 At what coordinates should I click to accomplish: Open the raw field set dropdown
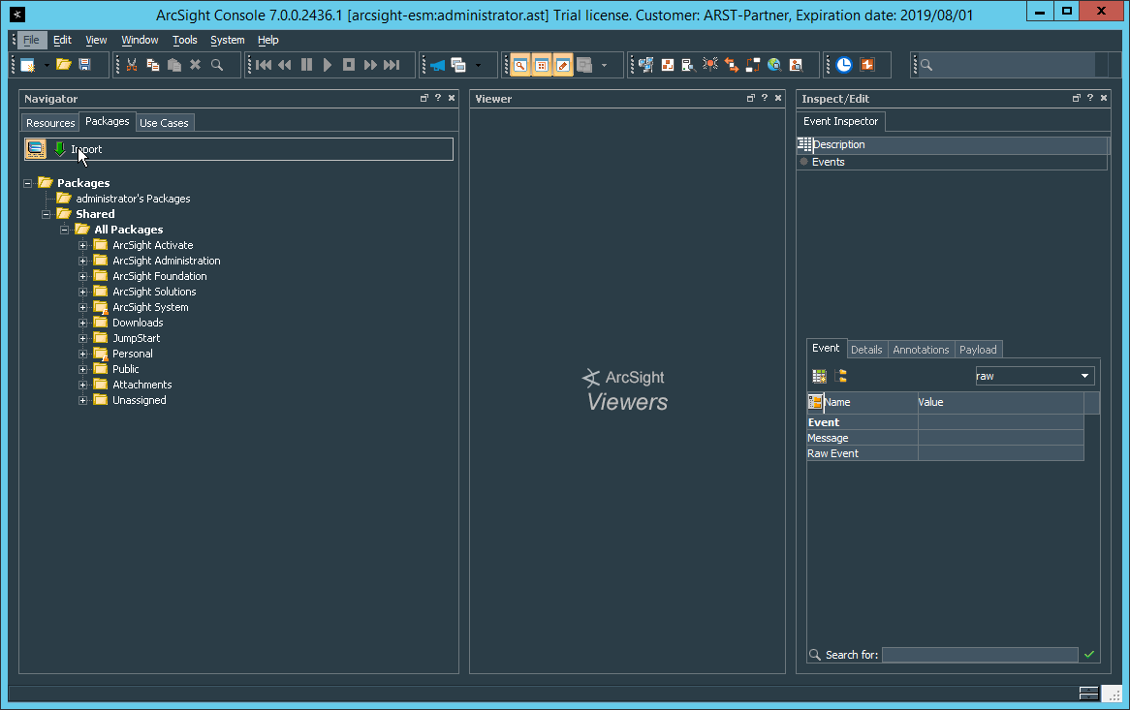tap(1084, 376)
